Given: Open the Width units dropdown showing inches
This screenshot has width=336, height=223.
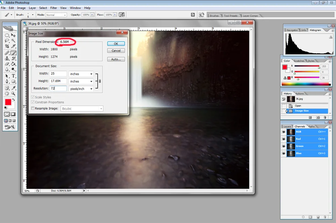Looking at the screenshot, I should 81,74.
